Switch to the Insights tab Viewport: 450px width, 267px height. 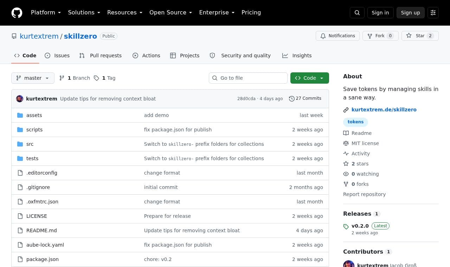coord(297,56)
